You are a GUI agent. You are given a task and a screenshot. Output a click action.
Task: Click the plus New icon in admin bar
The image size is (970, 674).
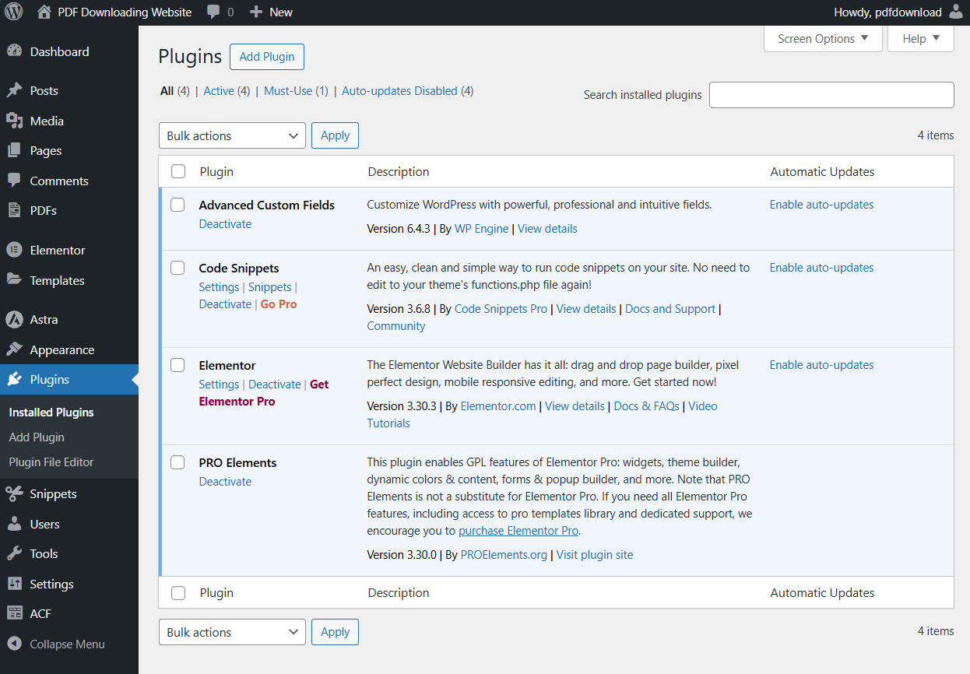click(x=255, y=12)
